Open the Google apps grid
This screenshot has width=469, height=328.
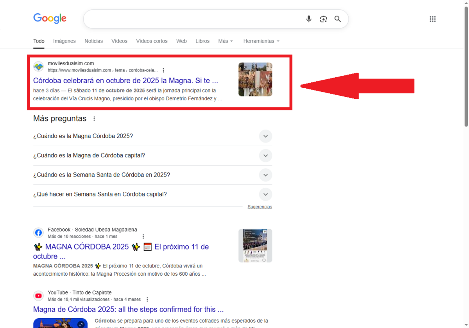click(x=433, y=19)
